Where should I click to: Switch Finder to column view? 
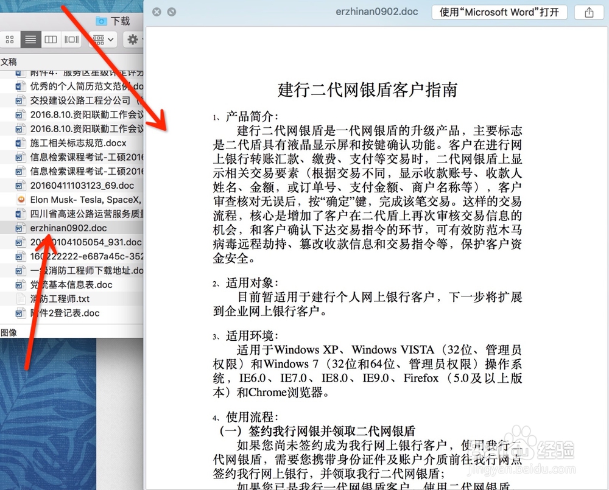51,39
